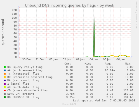The image size is (139, 107).
Task: Click the peak of the spike on 04 Jan
Action: point(94,16)
